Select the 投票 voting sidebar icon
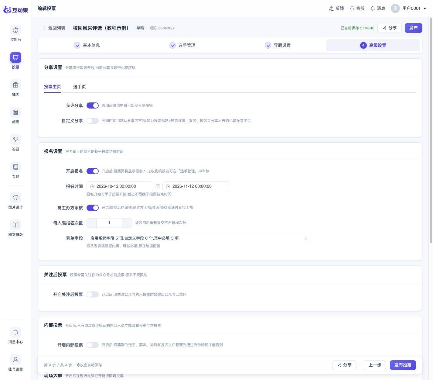This screenshot has height=380, width=433. [15, 57]
